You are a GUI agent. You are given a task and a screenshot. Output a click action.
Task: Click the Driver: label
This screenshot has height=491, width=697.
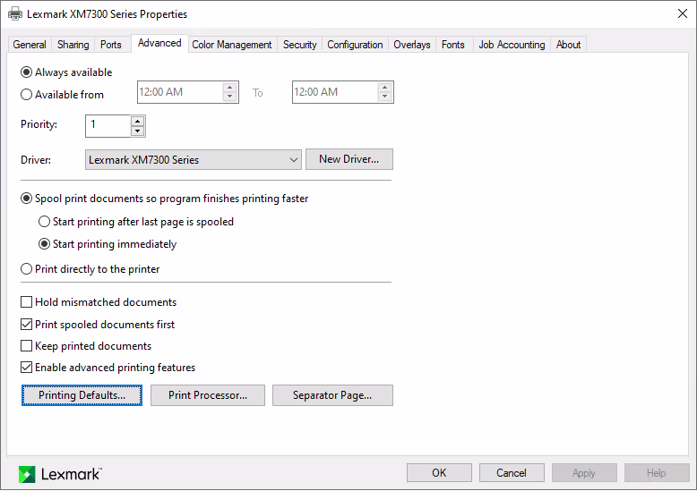36,160
